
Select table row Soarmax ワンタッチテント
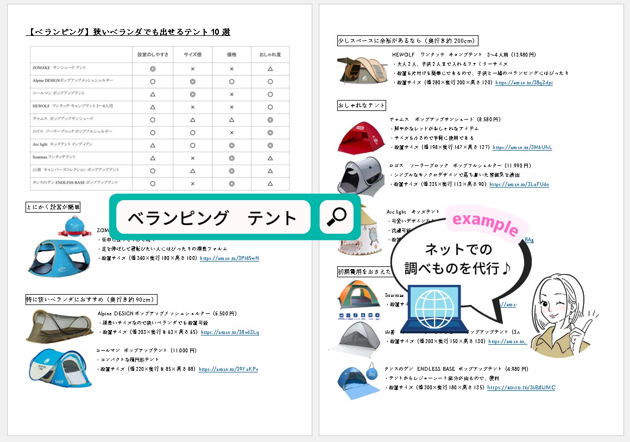click(x=160, y=158)
